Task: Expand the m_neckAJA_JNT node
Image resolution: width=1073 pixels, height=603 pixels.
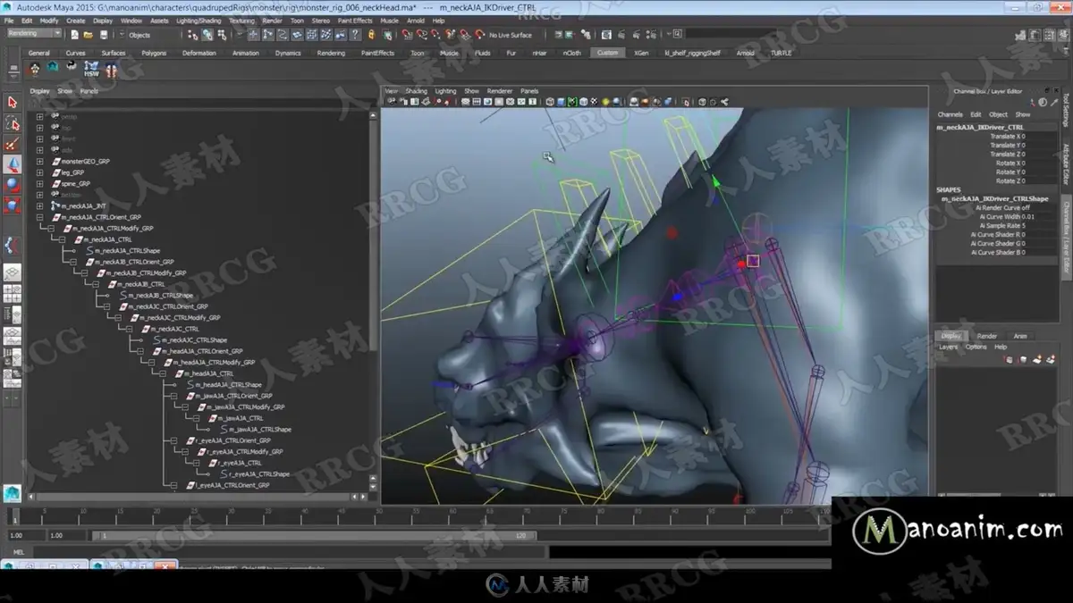Action: coord(39,206)
